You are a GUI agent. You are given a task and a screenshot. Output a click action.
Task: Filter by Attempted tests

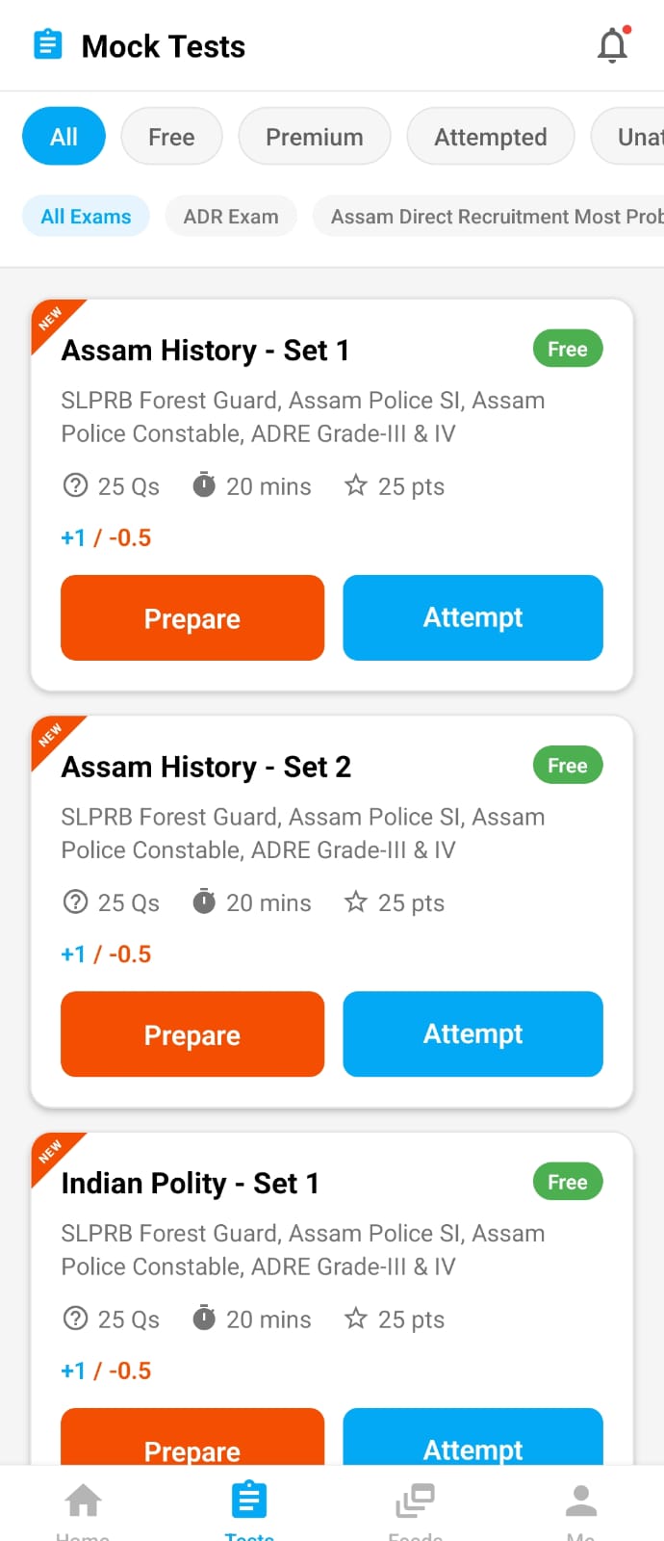[x=490, y=137]
